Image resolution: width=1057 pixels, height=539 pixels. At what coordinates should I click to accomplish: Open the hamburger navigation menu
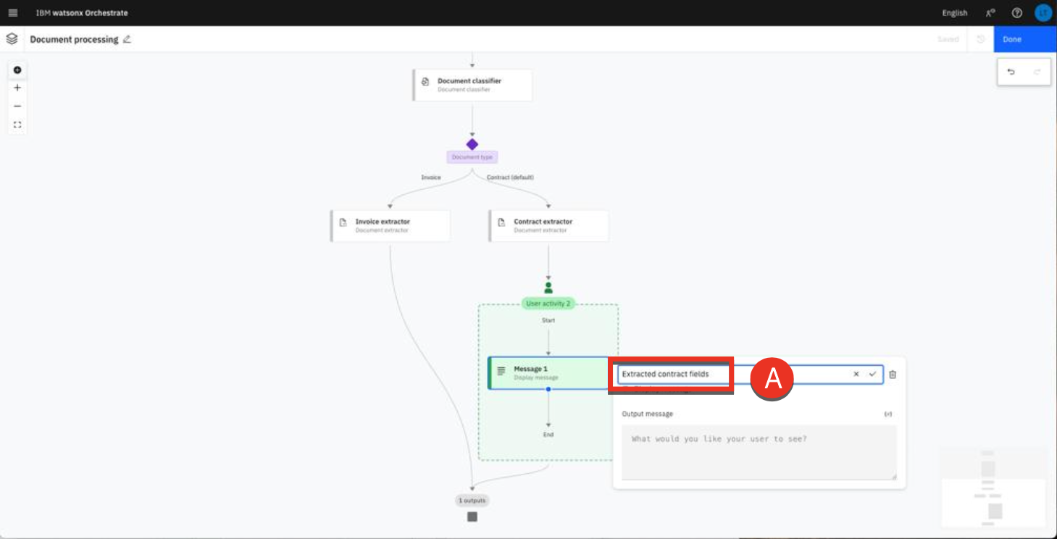[12, 13]
